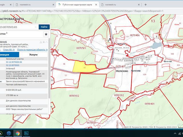183x137 pixels.
Task: Close the Публичная кадастровая карта tab
Action: pos(96,5)
